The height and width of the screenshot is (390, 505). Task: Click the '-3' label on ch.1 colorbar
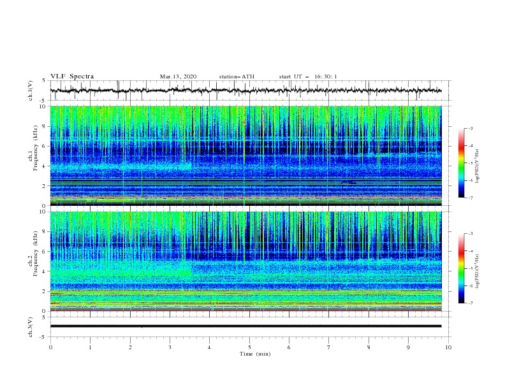(470, 128)
